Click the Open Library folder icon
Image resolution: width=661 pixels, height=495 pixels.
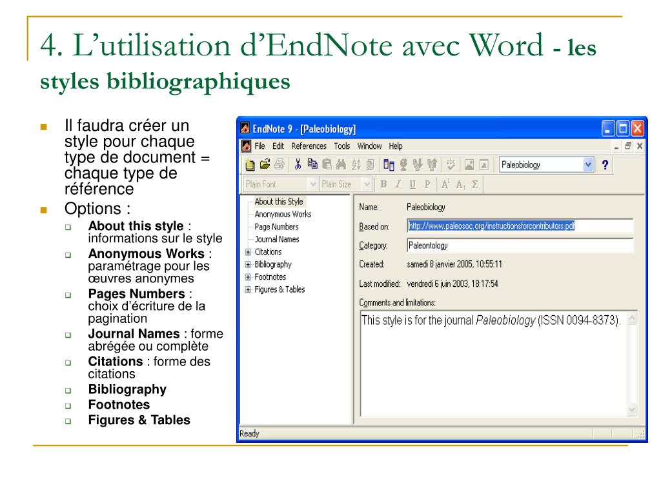coord(265,164)
